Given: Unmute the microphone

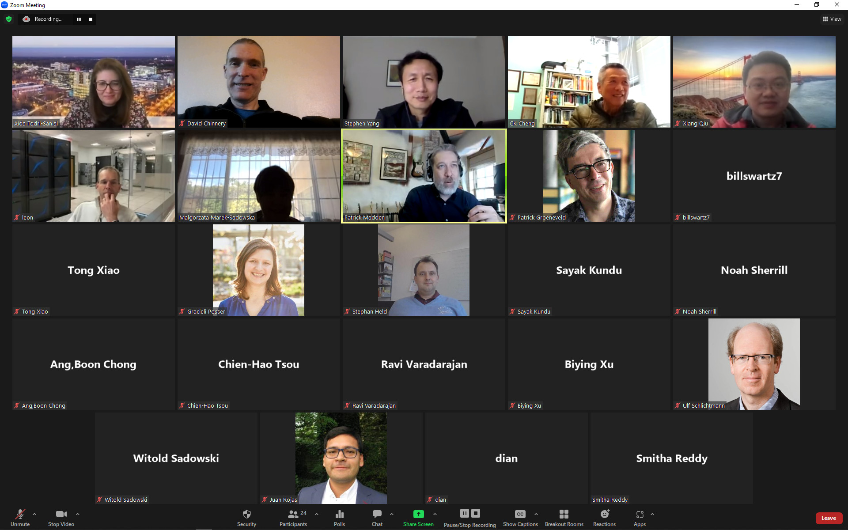Looking at the screenshot, I should tap(20, 518).
